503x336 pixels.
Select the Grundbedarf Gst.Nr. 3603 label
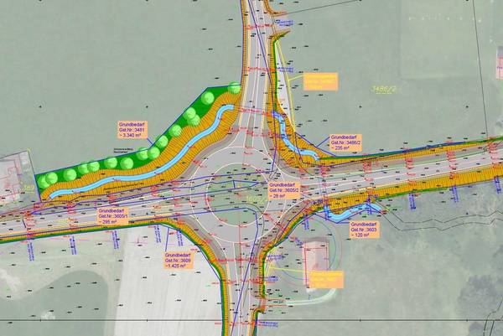coord(364,230)
